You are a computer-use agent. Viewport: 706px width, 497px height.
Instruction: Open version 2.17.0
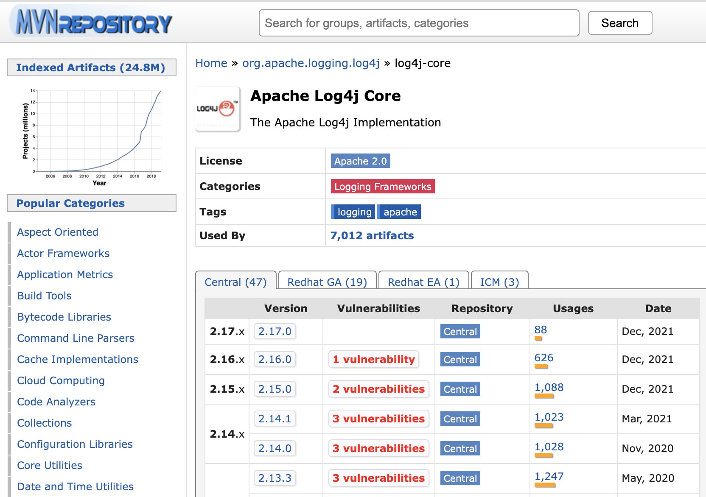click(275, 332)
